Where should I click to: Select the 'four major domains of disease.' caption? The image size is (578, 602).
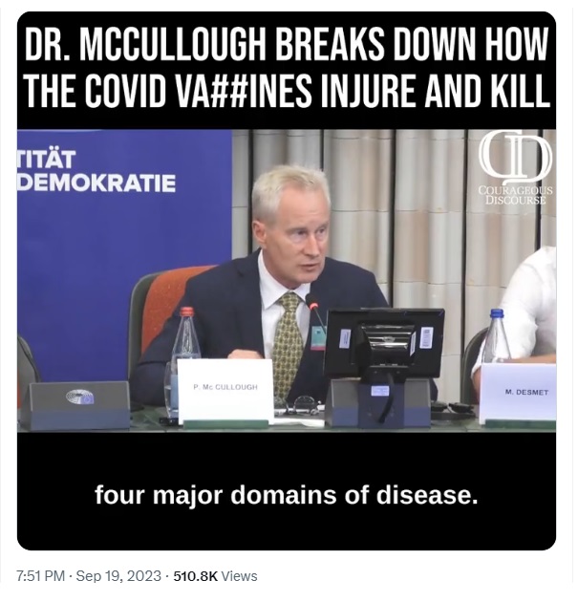(287, 495)
